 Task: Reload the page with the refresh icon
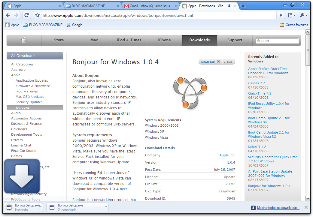26,15
